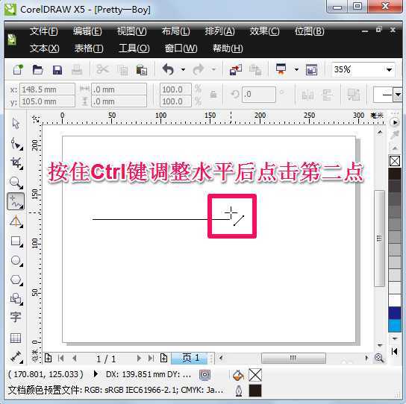This screenshot has width=406, height=404.
Task: Open the 效果(C) menu
Action: pyautogui.click(x=264, y=31)
